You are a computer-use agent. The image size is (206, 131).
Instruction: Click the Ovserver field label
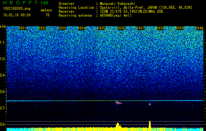66,4
